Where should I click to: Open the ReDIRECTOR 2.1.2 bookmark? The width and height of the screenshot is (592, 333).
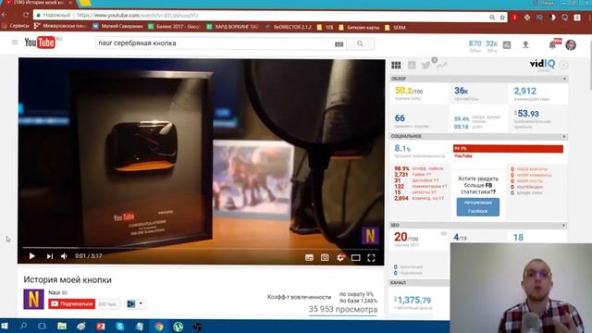coord(289,27)
